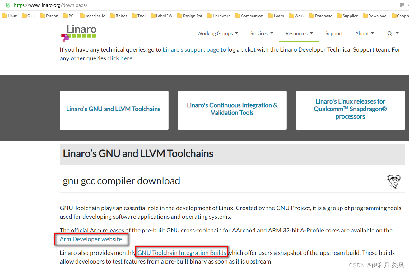Screen dimensions: 409x271
Task: Open the Shopp bookmark folder
Action: click(400, 16)
